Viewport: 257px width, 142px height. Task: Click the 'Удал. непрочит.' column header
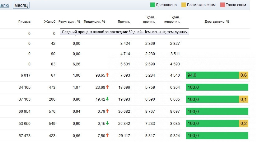click(175, 19)
